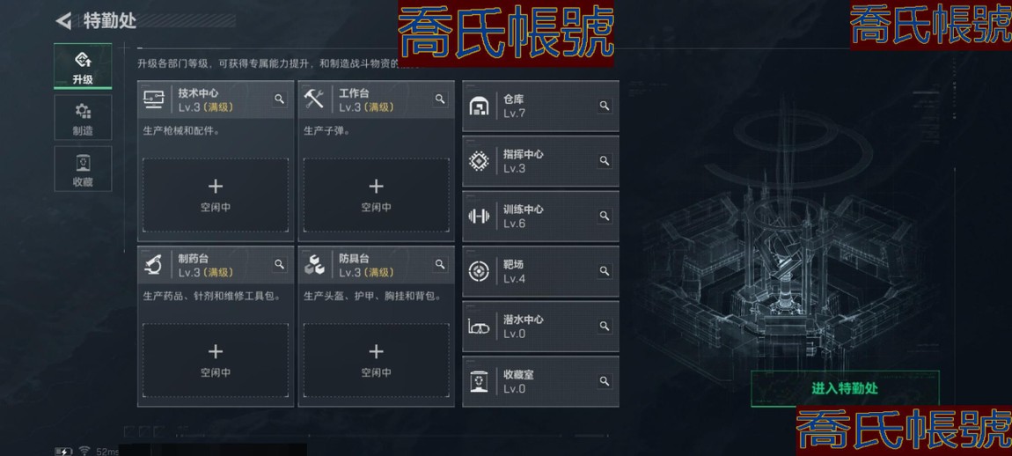The image size is (1012, 456).
Task: Open the 升级 upgrade tab
Action: tap(83, 67)
